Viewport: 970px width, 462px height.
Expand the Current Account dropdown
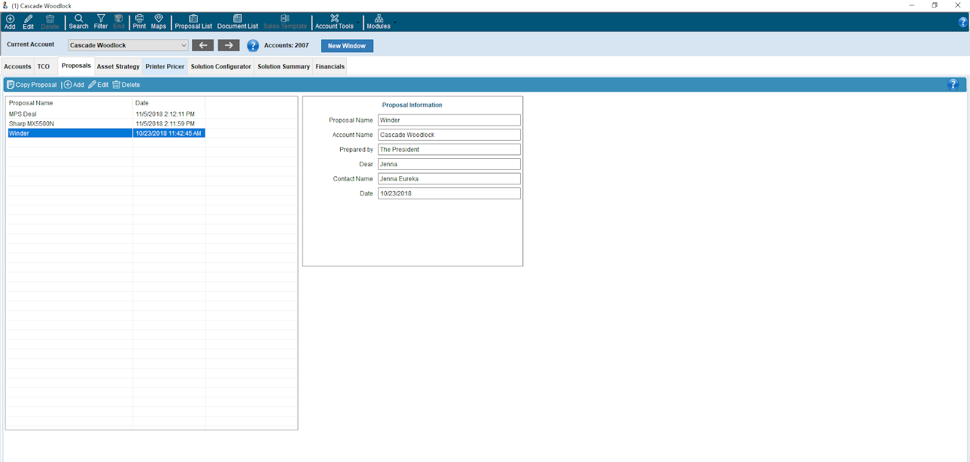(x=184, y=45)
